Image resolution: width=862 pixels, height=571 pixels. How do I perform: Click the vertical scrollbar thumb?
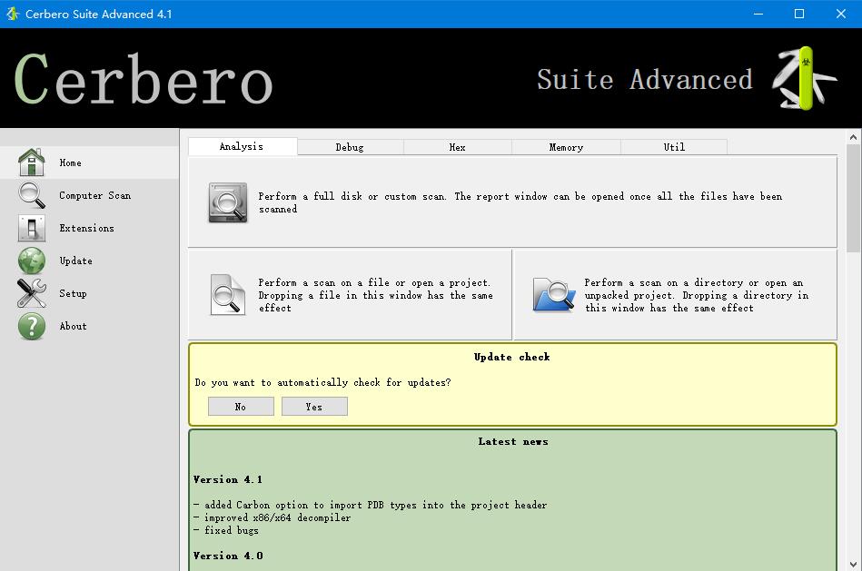click(853, 199)
